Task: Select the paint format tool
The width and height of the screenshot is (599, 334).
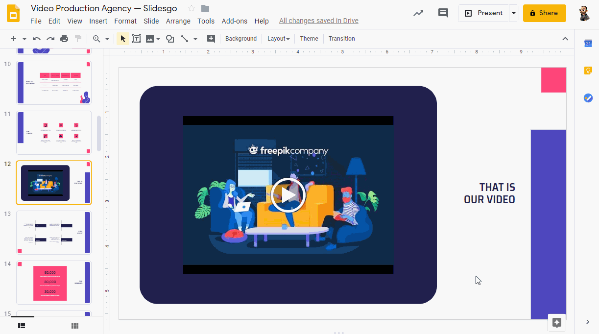Action: [78, 39]
